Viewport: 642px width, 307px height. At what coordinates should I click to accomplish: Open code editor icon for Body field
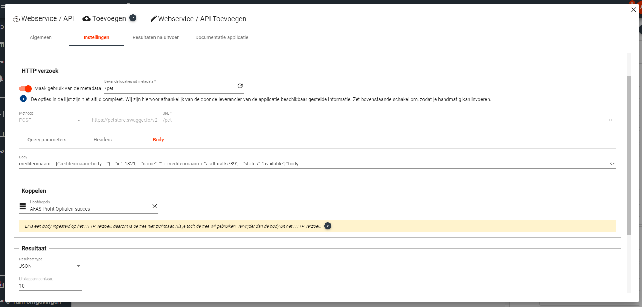coord(612,164)
